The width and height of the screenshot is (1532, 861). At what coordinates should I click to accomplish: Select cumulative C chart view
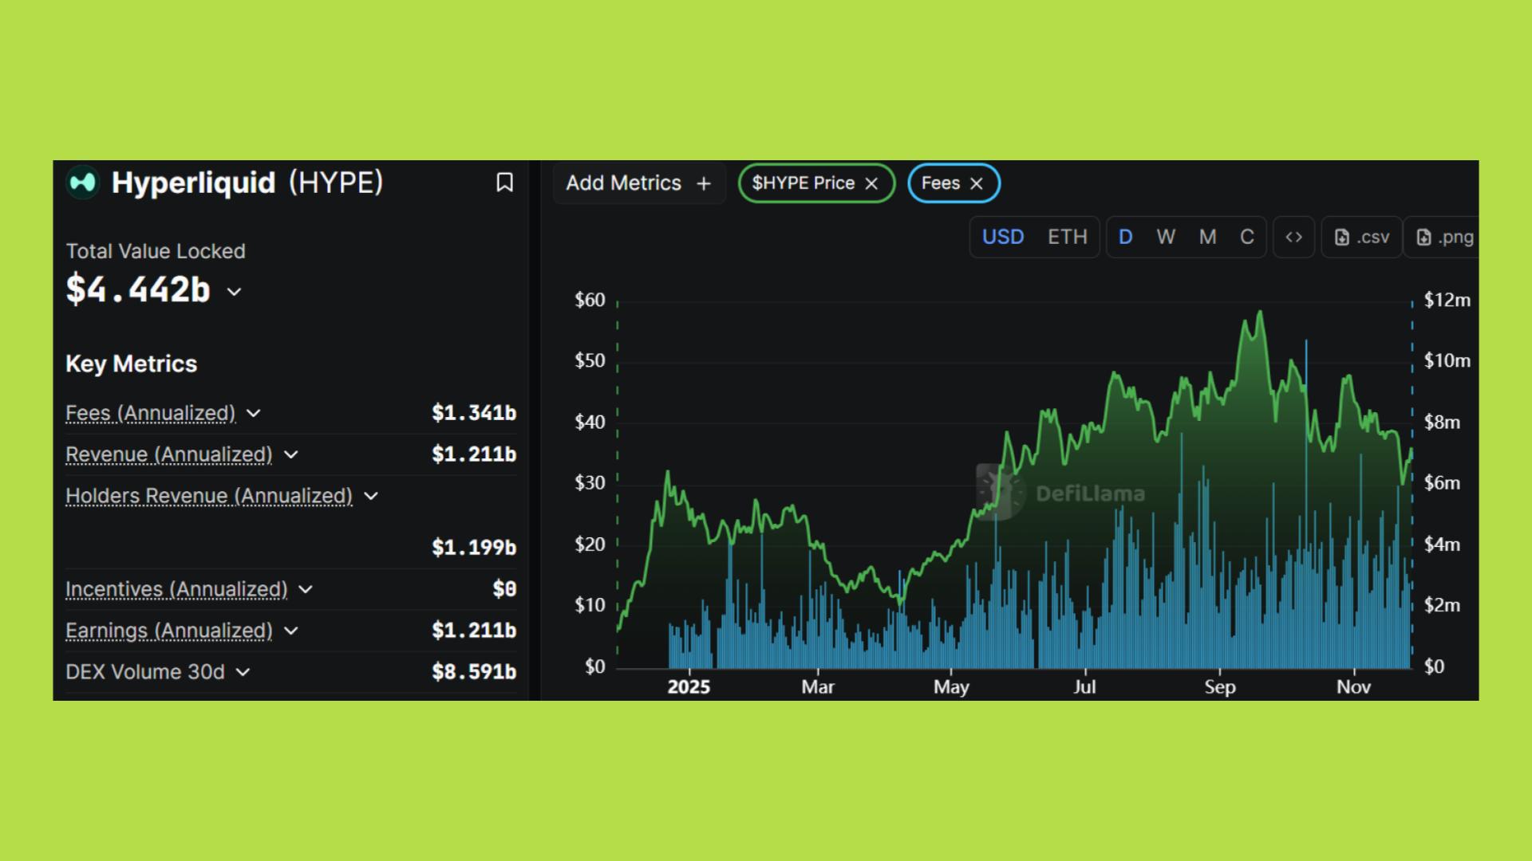pyautogui.click(x=1246, y=237)
